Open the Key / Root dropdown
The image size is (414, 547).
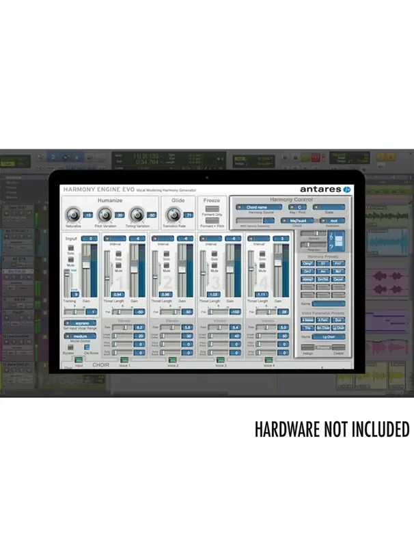297,207
